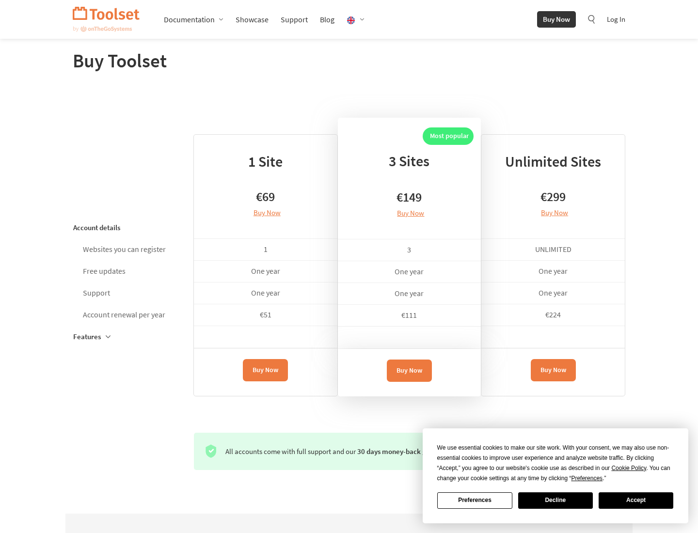
Task: Click orange Buy Now button for 1 Site
Action: [x=266, y=370]
